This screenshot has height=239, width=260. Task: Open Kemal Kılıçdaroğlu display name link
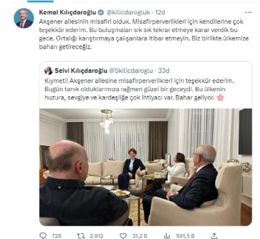[x=68, y=12]
